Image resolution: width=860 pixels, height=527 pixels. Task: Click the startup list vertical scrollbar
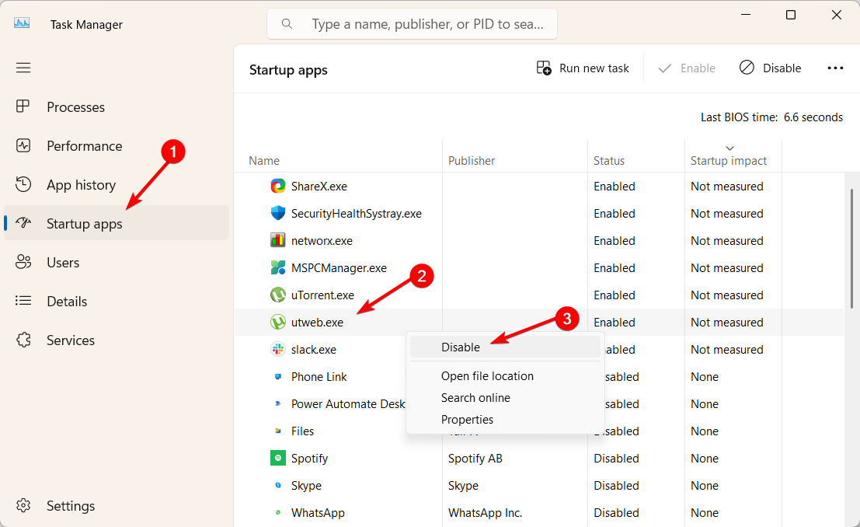(851, 248)
